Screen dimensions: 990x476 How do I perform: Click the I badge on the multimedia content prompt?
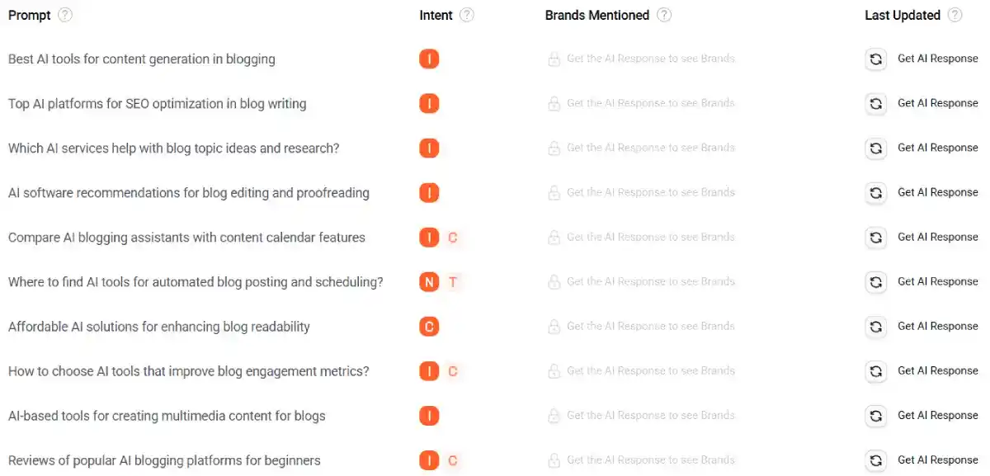pos(429,415)
